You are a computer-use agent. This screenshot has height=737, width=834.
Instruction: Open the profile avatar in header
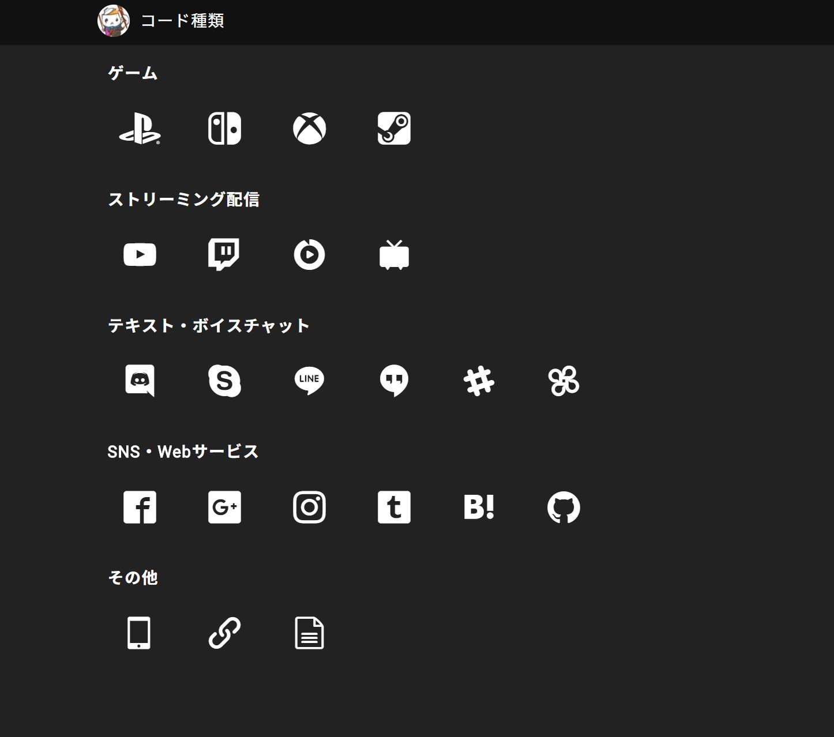[x=114, y=21]
